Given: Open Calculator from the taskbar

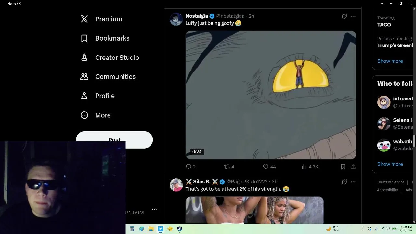Looking at the screenshot, I should [x=132, y=229].
